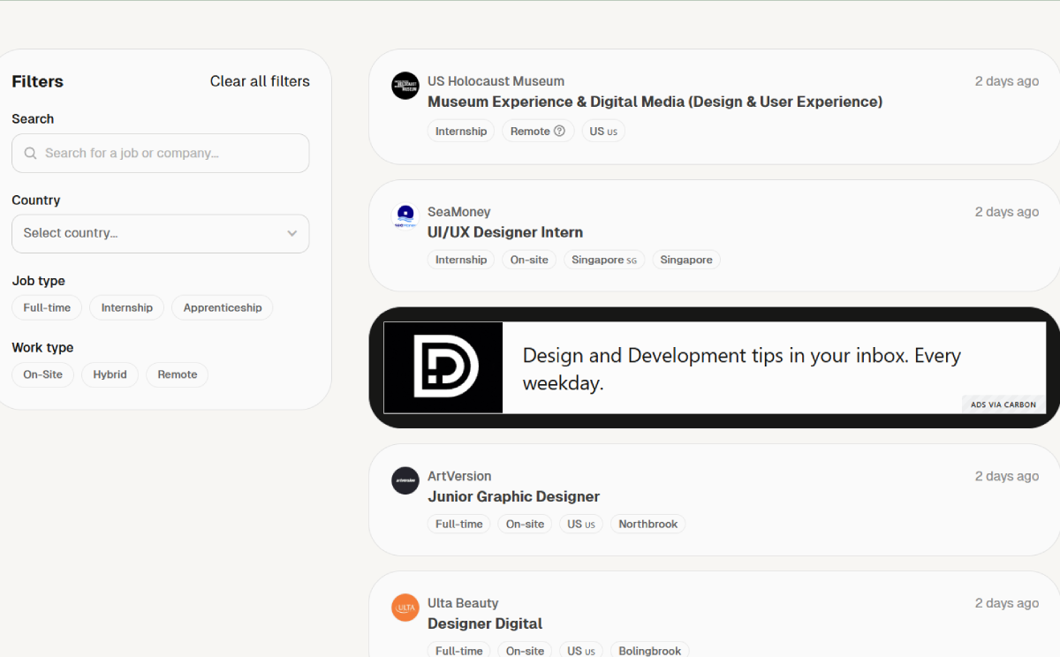
Task: Click the US tag on ArtVersion job
Action: click(x=581, y=524)
